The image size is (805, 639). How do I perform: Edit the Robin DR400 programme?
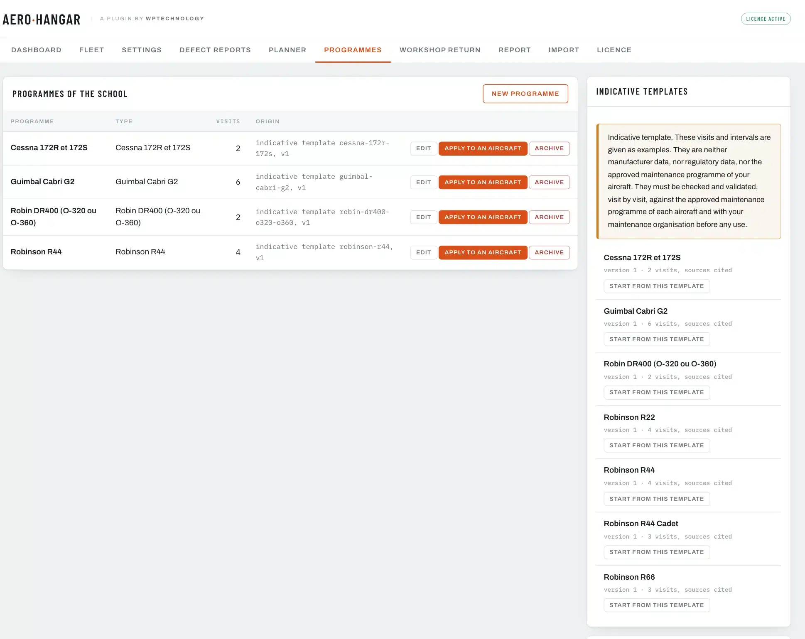coord(423,217)
